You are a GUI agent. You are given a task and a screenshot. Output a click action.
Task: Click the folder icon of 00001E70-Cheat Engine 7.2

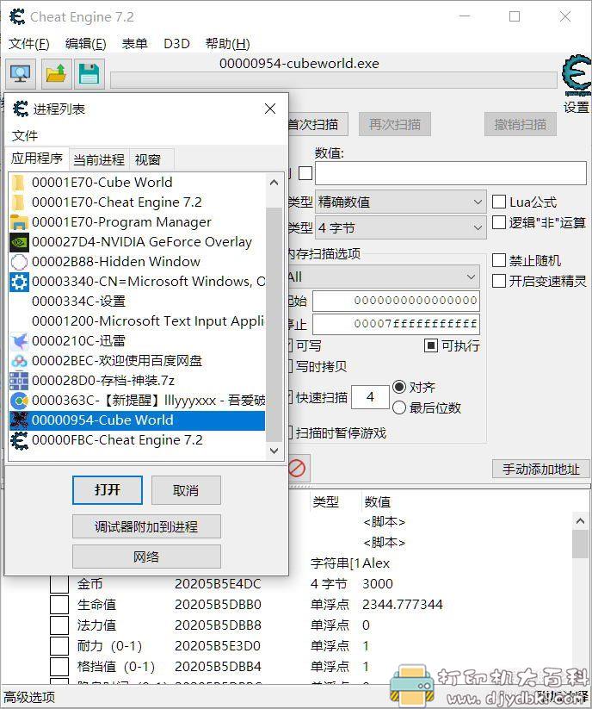[x=19, y=202]
